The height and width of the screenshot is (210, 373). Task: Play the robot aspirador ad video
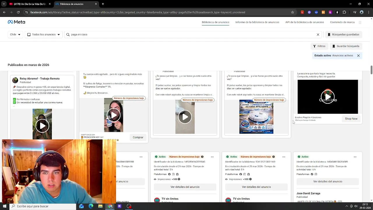[x=185, y=117]
